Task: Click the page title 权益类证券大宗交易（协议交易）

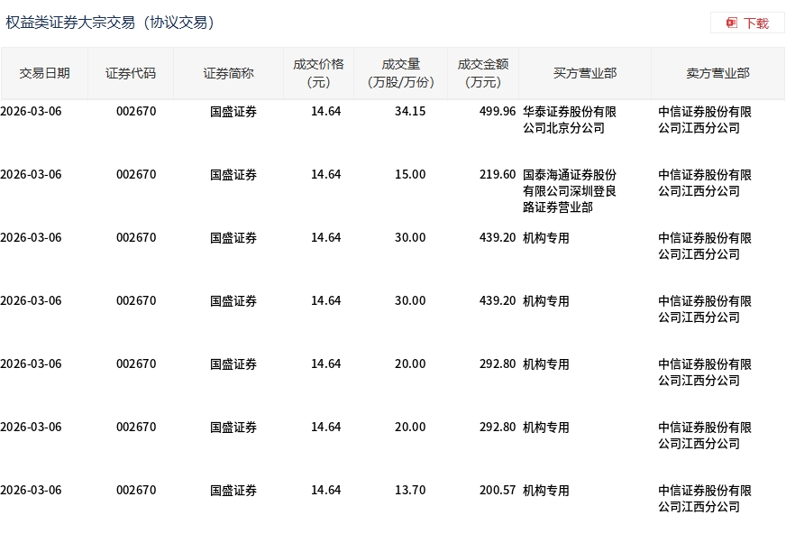Action: [110, 23]
